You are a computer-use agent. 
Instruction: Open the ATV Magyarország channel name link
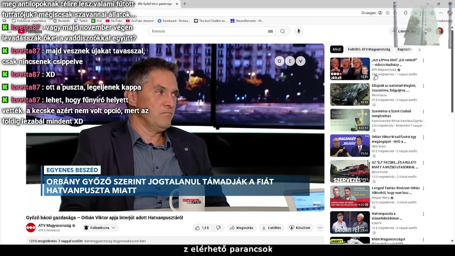(55, 225)
